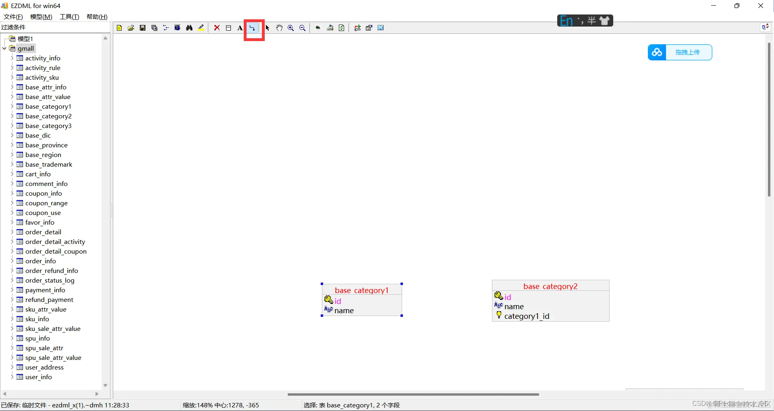Click the eye view toolbar icon
774x411 pixels.
point(318,28)
